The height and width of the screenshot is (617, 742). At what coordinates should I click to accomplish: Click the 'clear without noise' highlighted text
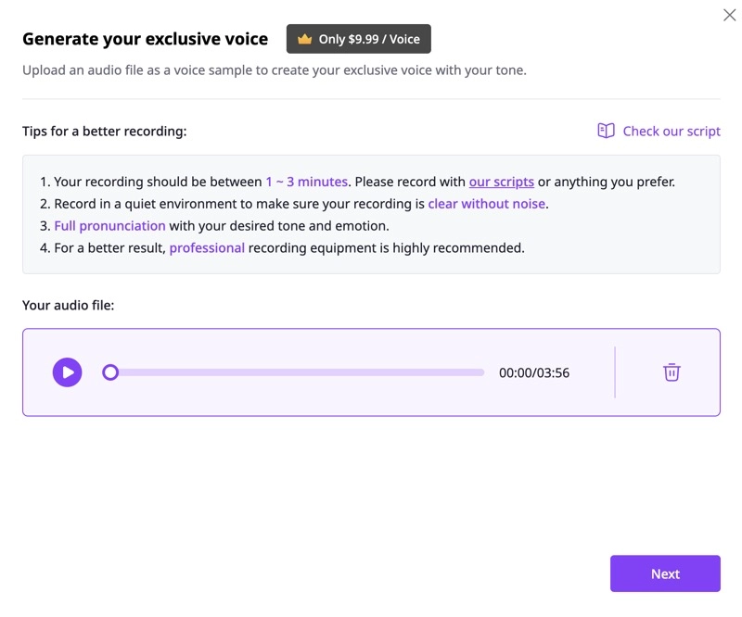coord(486,204)
